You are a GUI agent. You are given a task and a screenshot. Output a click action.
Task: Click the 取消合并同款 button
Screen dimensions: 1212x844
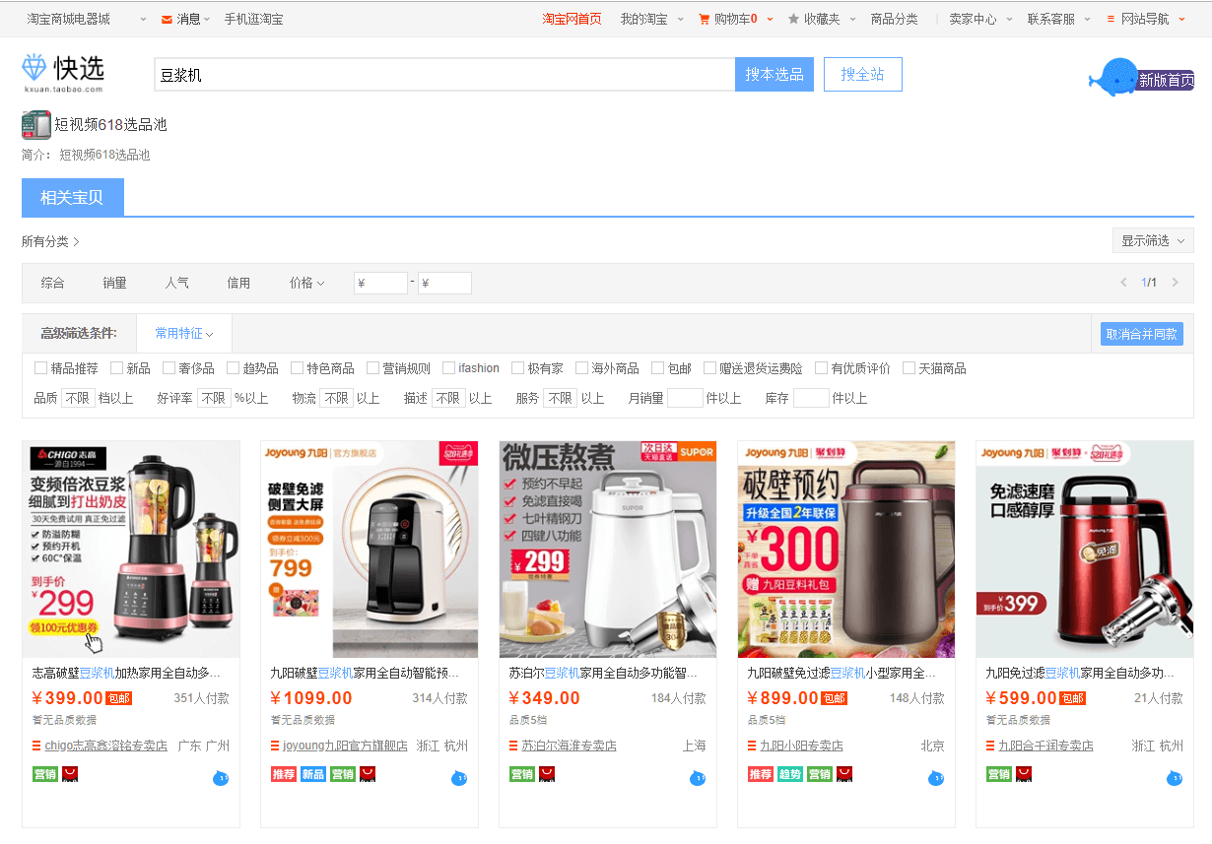[x=1142, y=334]
